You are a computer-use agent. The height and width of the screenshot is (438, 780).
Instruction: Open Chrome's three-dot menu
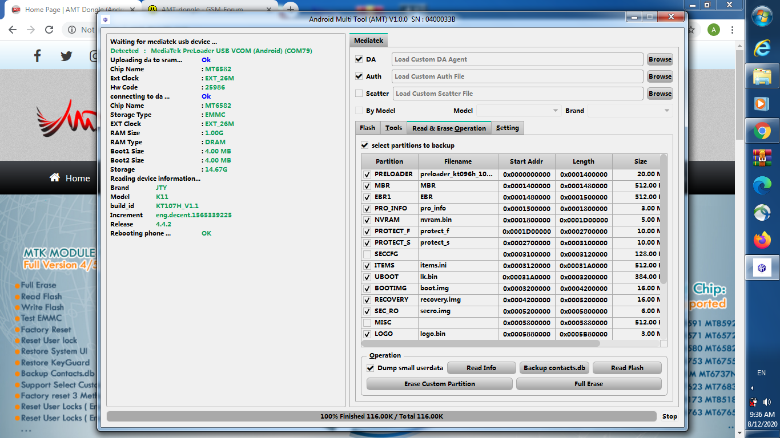tap(733, 30)
